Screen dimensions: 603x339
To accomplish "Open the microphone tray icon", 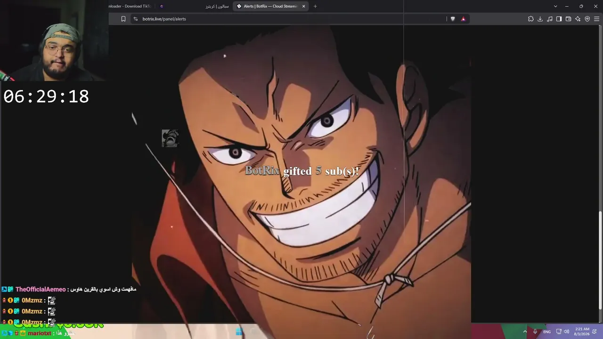I will [535, 331].
